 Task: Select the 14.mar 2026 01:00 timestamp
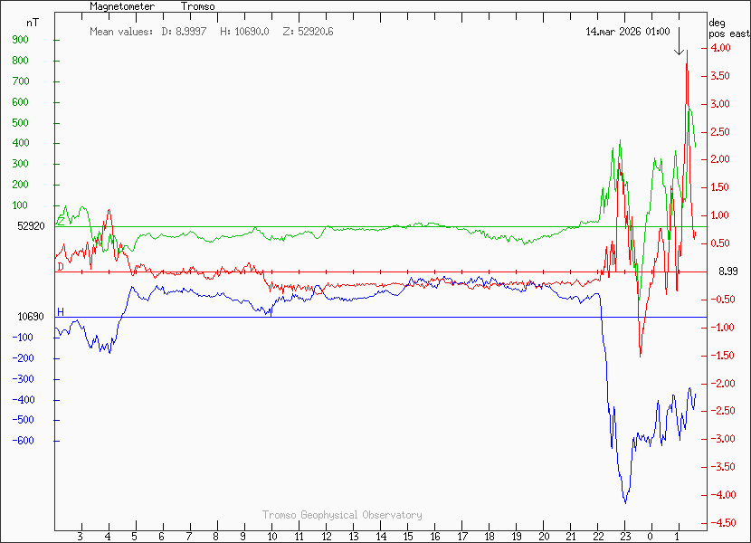point(627,32)
